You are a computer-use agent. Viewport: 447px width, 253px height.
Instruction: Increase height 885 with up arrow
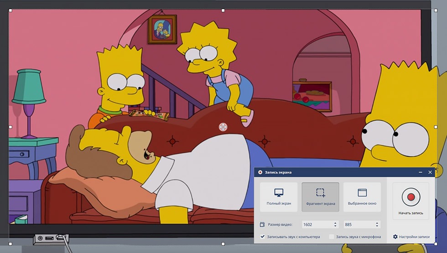(377, 223)
